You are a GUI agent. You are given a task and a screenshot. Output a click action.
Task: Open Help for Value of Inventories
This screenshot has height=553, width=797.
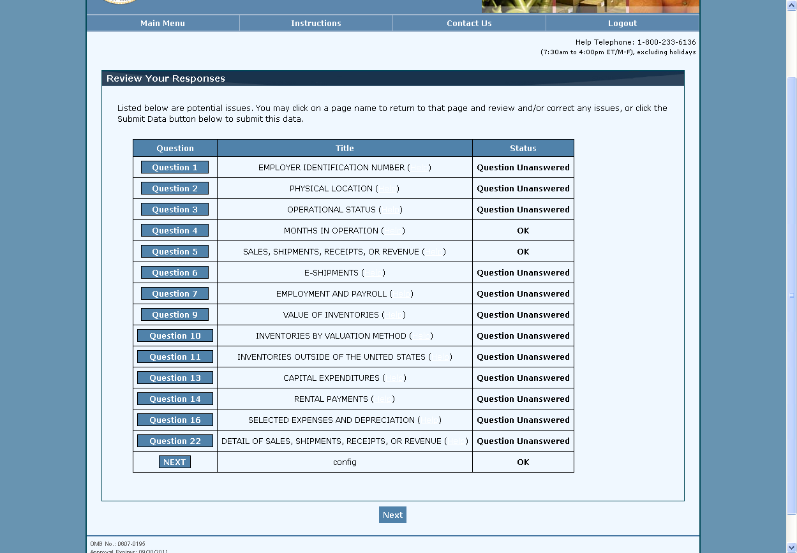click(394, 314)
